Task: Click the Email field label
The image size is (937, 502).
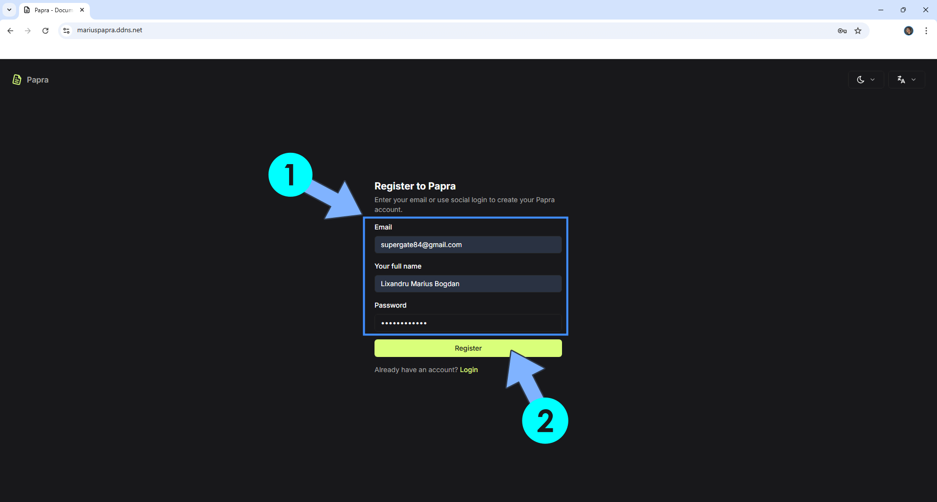Action: pyautogui.click(x=383, y=227)
